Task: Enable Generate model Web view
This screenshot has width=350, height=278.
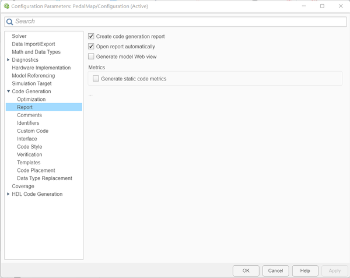Action: [x=91, y=57]
